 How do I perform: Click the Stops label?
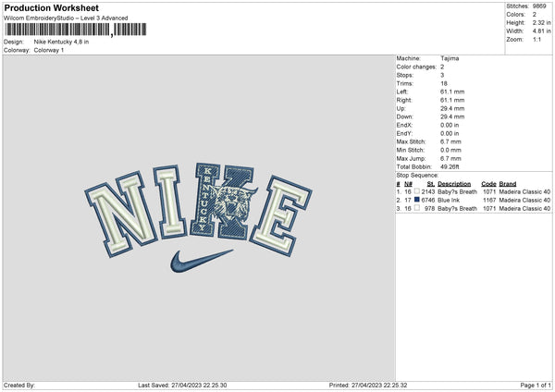pos(404,75)
